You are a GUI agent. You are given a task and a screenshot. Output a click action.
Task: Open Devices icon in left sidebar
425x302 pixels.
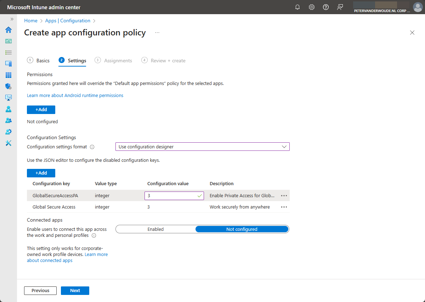(8, 64)
